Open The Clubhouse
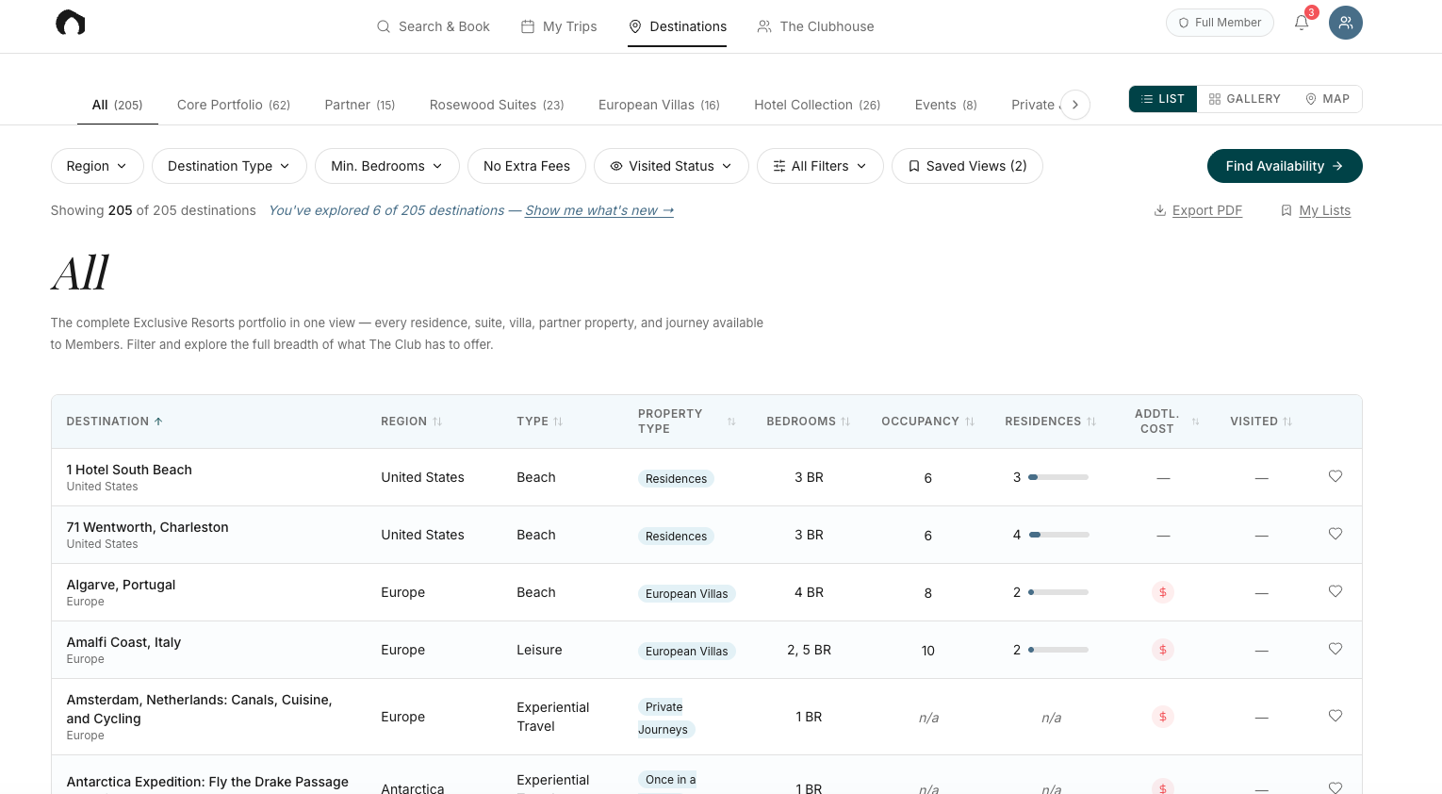 [816, 26]
